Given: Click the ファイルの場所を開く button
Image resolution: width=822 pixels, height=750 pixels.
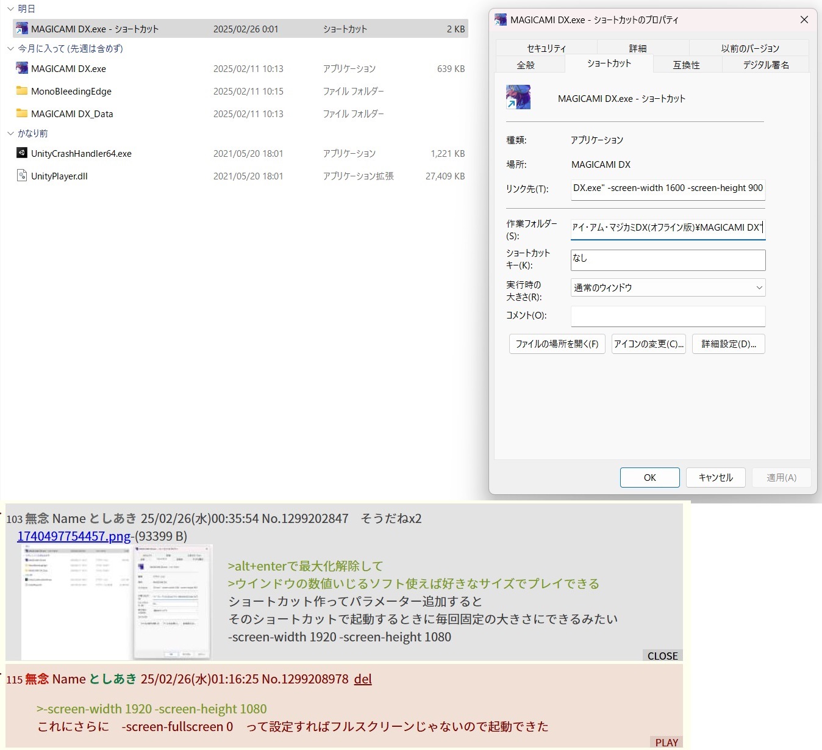Looking at the screenshot, I should [557, 344].
